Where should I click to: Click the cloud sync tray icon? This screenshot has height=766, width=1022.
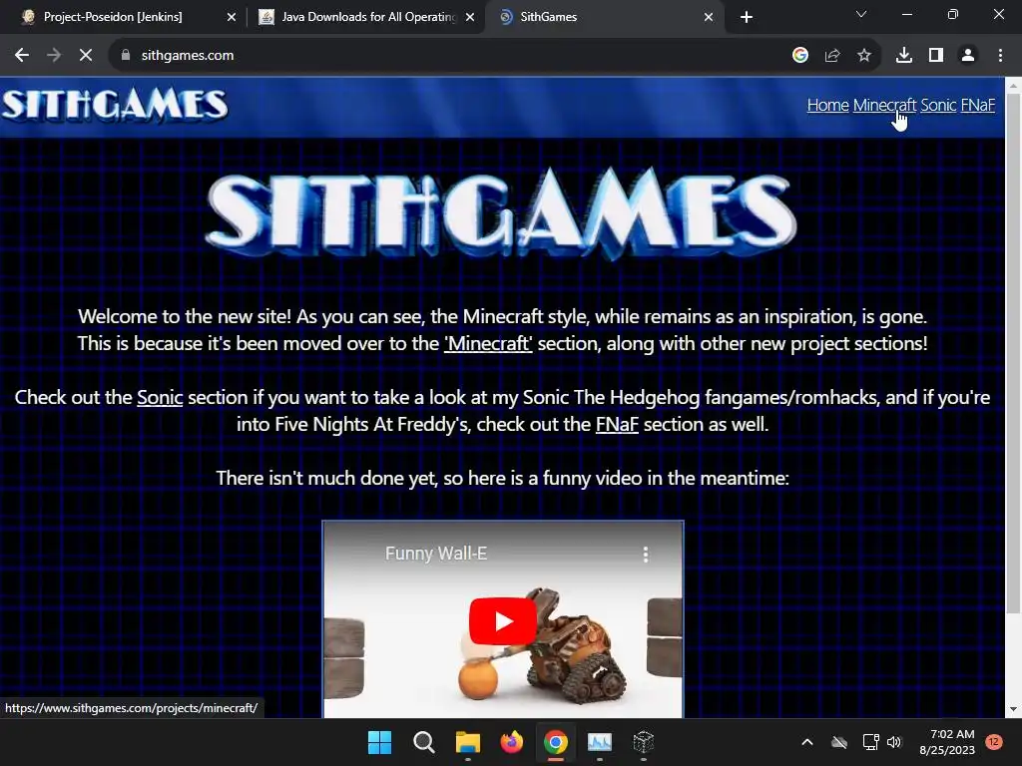point(839,742)
